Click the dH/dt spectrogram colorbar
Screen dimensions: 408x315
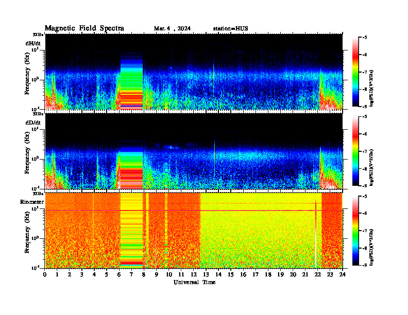pyautogui.click(x=355, y=72)
